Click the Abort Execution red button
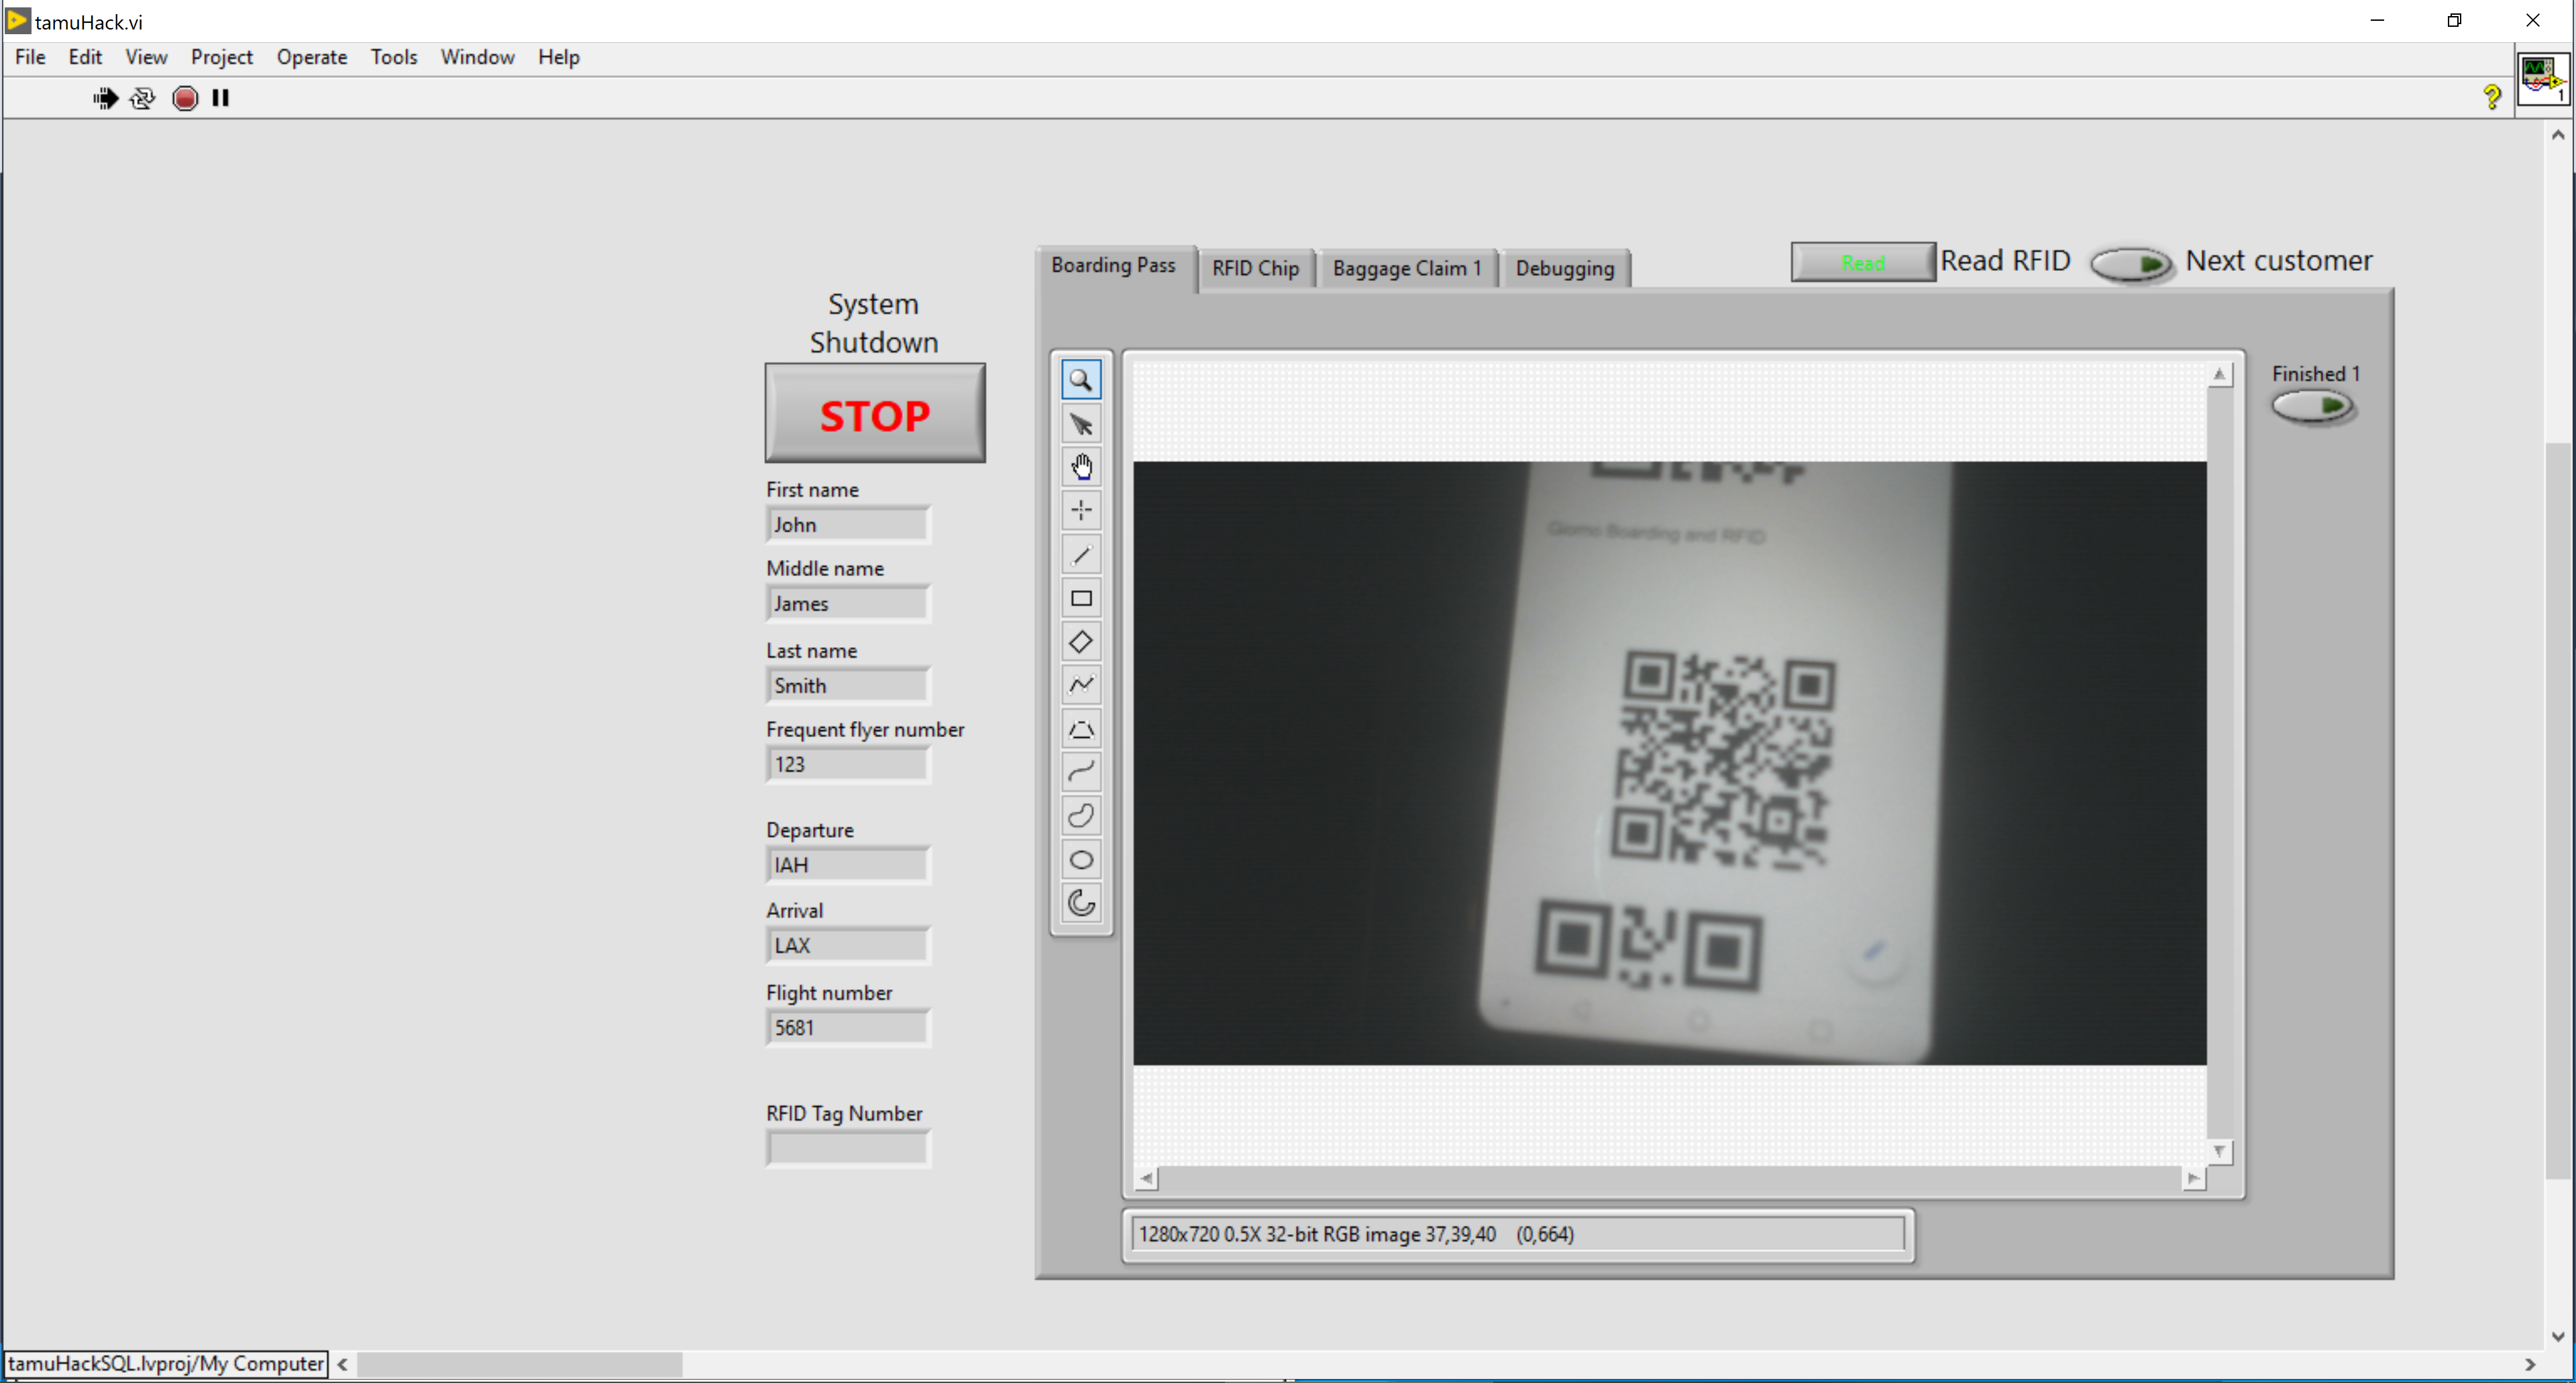 [185, 98]
